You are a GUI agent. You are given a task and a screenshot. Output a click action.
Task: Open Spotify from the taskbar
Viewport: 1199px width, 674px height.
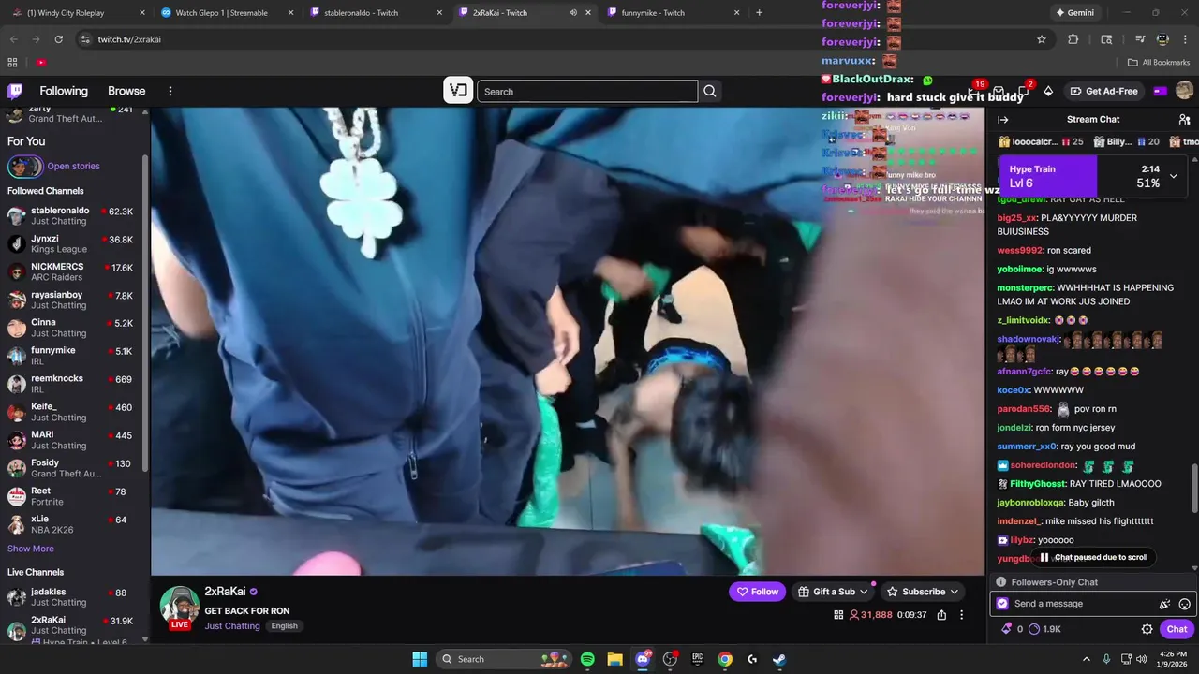[x=587, y=659]
